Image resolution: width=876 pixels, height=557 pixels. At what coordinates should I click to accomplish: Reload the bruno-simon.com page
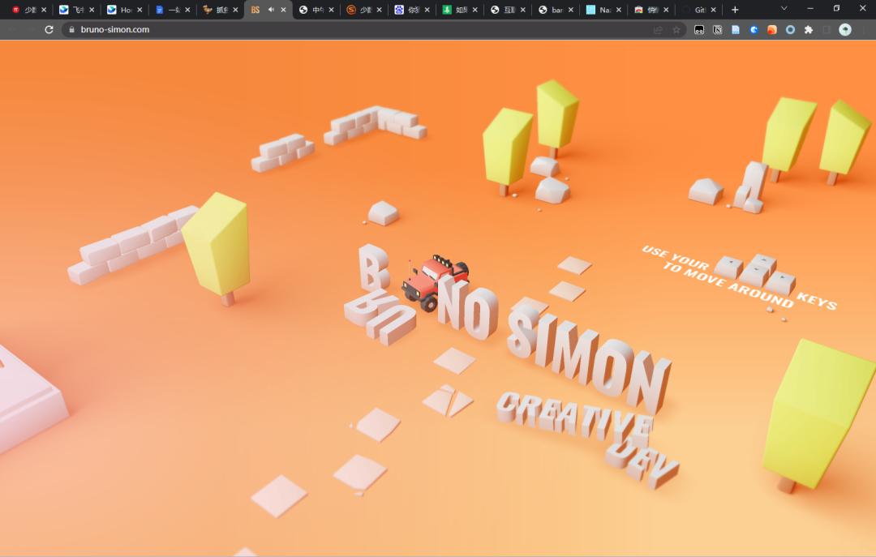coord(49,30)
